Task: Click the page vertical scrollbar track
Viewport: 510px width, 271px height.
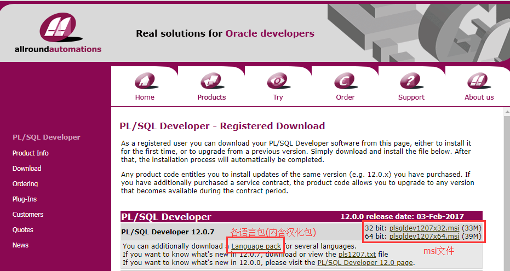Action: pos(507,193)
